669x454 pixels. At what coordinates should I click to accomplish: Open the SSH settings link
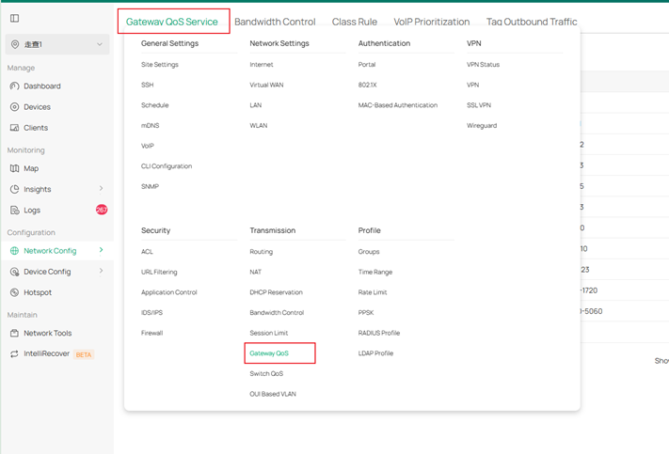(147, 85)
